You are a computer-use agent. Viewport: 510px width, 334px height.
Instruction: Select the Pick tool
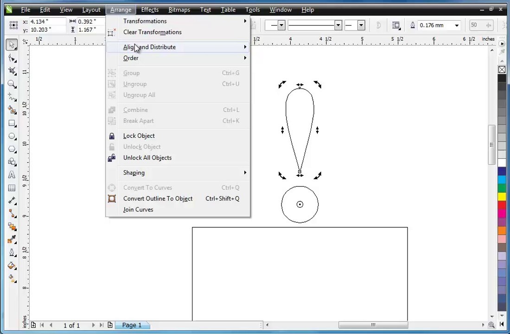12,45
